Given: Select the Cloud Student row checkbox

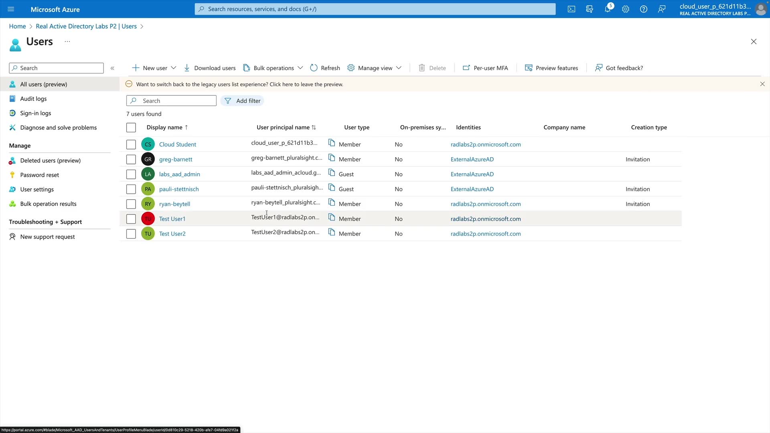Looking at the screenshot, I should pos(131,144).
